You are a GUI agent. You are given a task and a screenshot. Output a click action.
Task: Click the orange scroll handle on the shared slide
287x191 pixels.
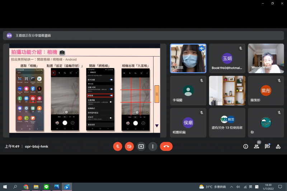pyautogui.click(x=157, y=94)
